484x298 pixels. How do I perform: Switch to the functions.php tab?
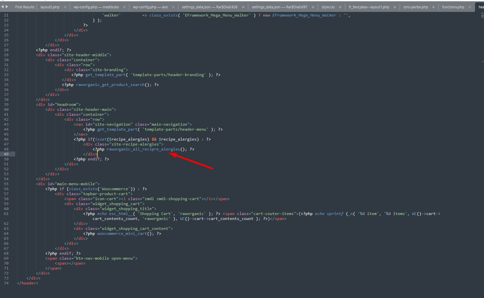(453, 7)
